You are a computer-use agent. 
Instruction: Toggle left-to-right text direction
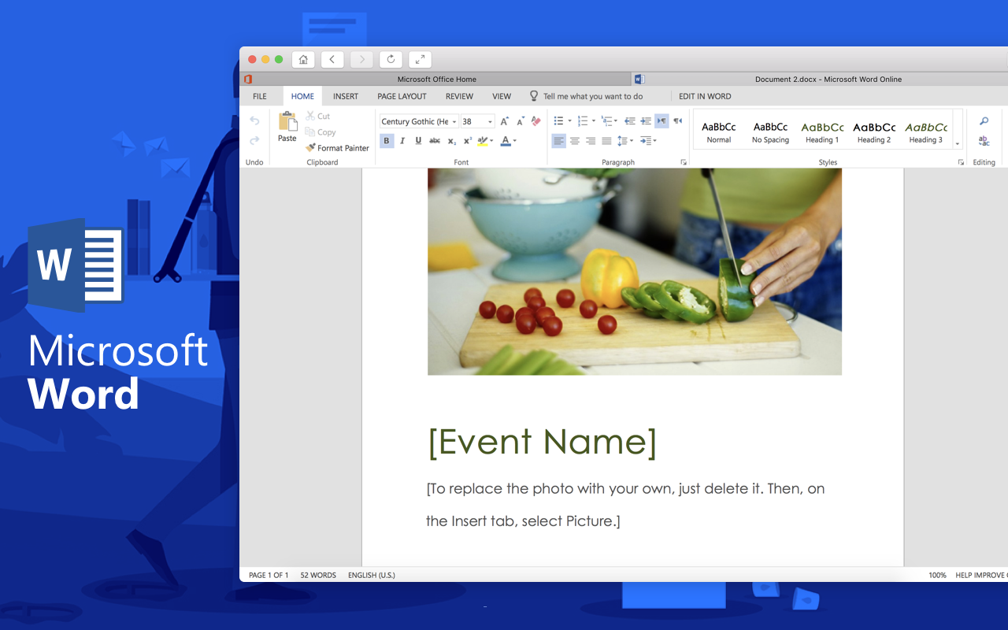coord(661,121)
